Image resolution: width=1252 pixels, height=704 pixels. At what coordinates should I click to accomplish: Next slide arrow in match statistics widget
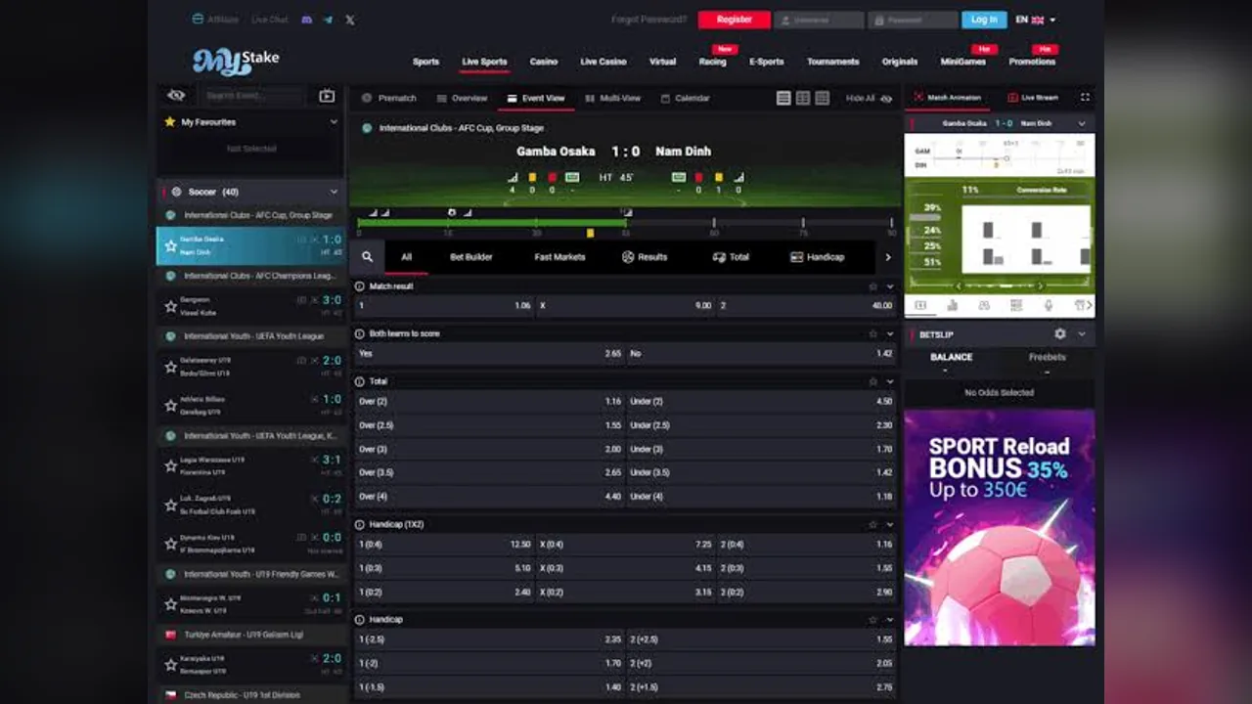1040,286
